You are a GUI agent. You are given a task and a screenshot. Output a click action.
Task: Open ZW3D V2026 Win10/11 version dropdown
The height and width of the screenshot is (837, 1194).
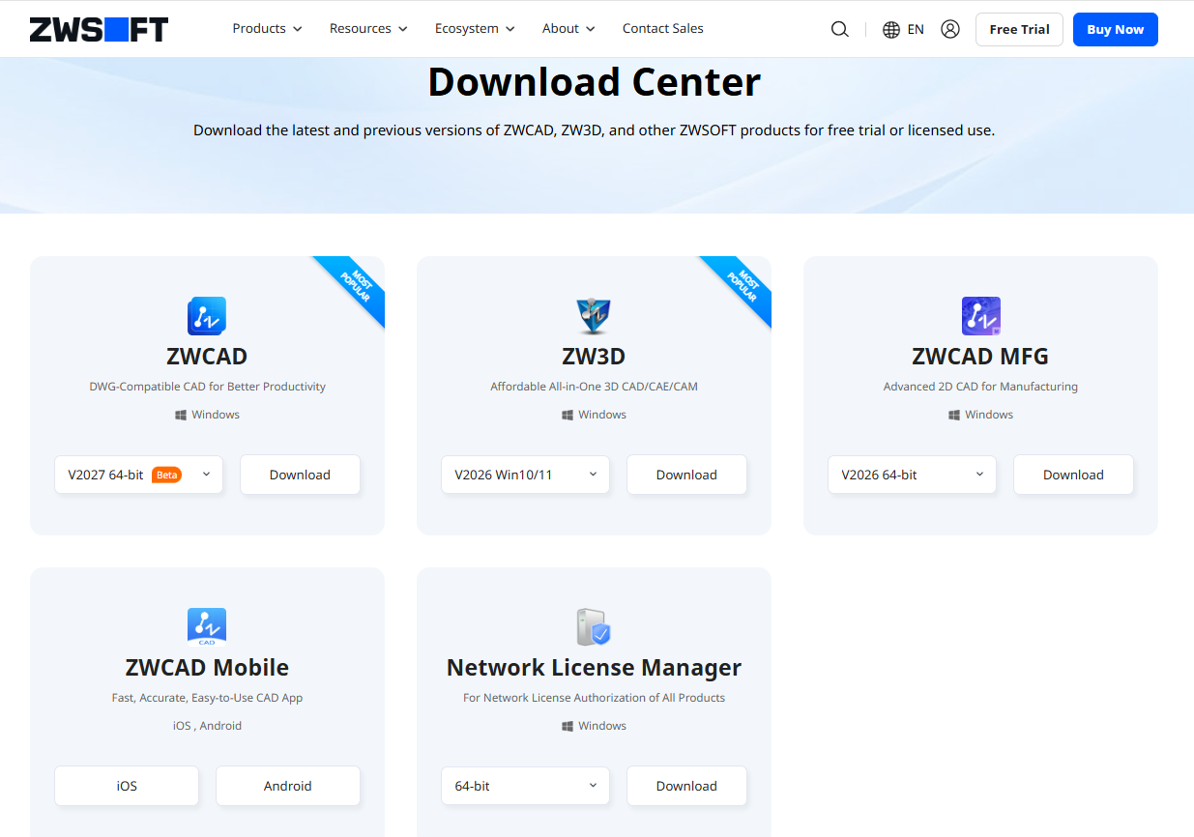tap(526, 475)
